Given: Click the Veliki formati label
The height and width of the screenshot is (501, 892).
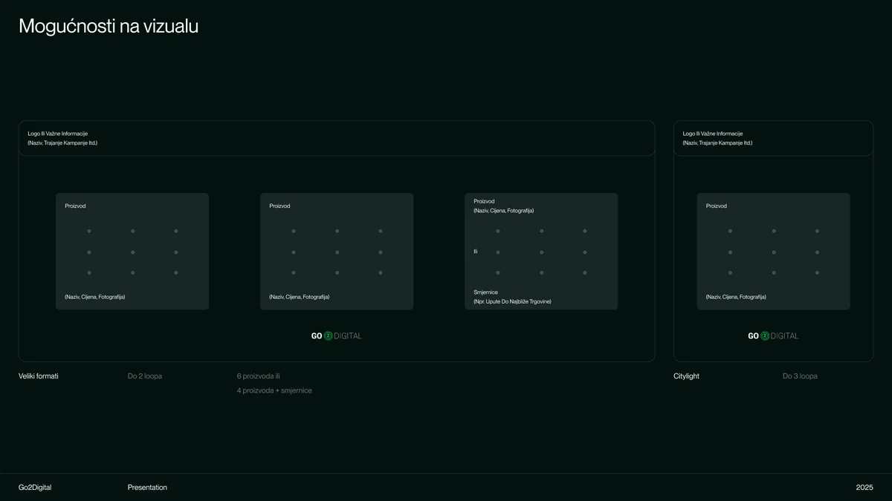Looking at the screenshot, I should coord(39,376).
